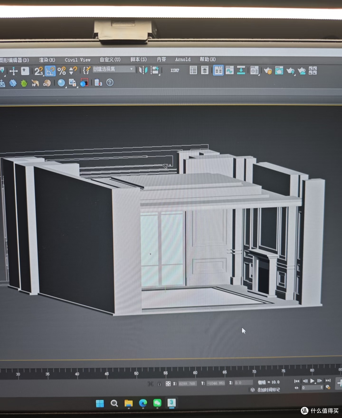342x418 pixels.
Task: Open the Windows Start menu
Action: tap(100, 403)
